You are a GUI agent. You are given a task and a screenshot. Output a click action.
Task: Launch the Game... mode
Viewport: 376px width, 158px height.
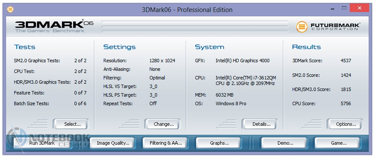coord(337,143)
